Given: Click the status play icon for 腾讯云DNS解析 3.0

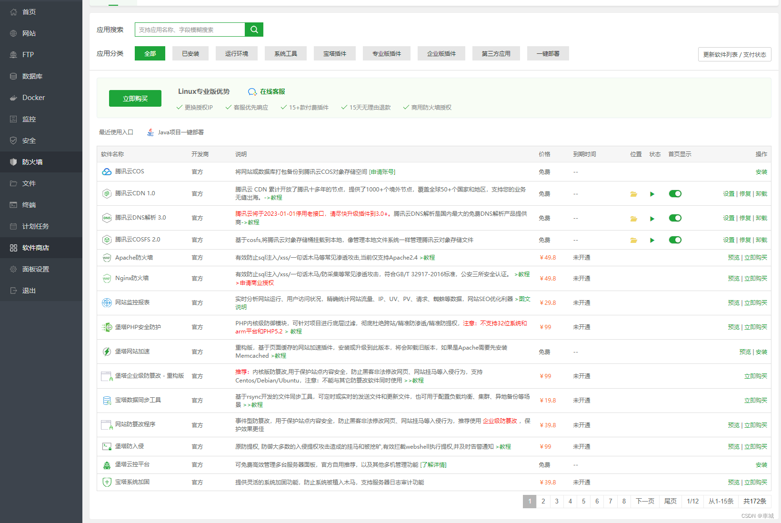Looking at the screenshot, I should [x=652, y=219].
